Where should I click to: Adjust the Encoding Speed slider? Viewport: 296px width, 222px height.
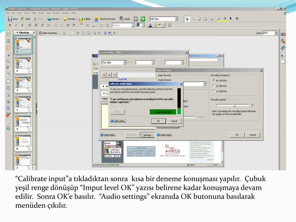235,105
